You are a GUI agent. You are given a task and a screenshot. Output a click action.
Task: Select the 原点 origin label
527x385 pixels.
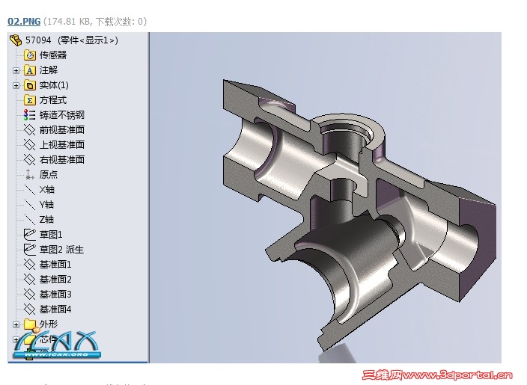pyautogui.click(x=49, y=174)
